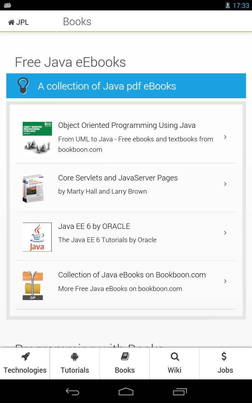Screen dimensions: 252x403
Task: Click the lightbulb icon in blue banner
Action: (x=23, y=86)
